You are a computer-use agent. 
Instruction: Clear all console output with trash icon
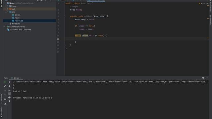click(x=9, y=101)
